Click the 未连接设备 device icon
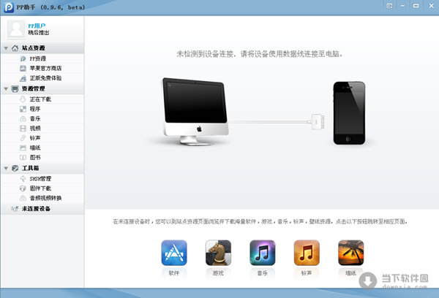Image resolution: width=439 pixels, height=298 pixels. (x=15, y=209)
